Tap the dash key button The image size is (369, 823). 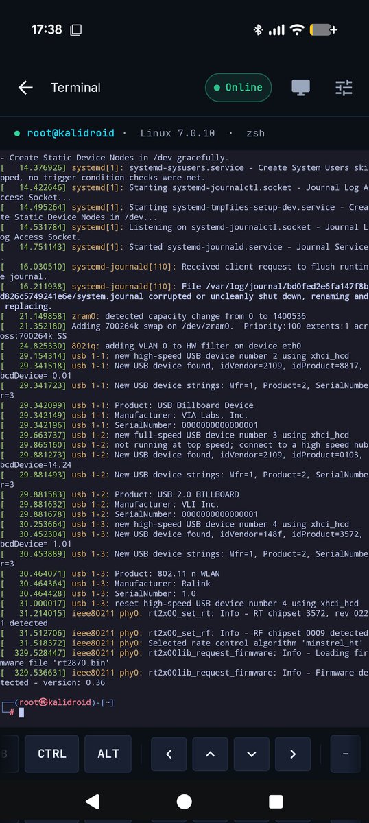[347, 754]
